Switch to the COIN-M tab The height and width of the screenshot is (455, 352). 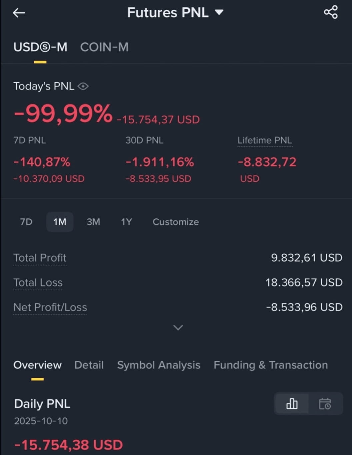pyautogui.click(x=104, y=47)
